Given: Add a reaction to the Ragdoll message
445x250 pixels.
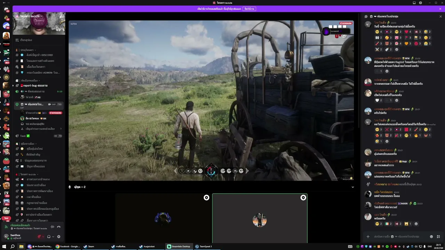Looking at the screenshot, I should (x=387, y=71).
